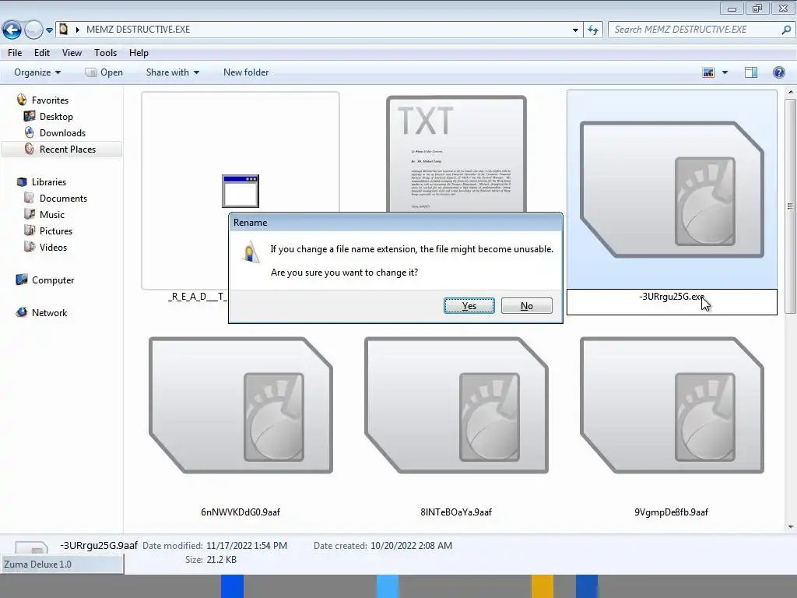The height and width of the screenshot is (598, 797).
Task: Click the Desktop icon in sidebar
Action: [30, 116]
